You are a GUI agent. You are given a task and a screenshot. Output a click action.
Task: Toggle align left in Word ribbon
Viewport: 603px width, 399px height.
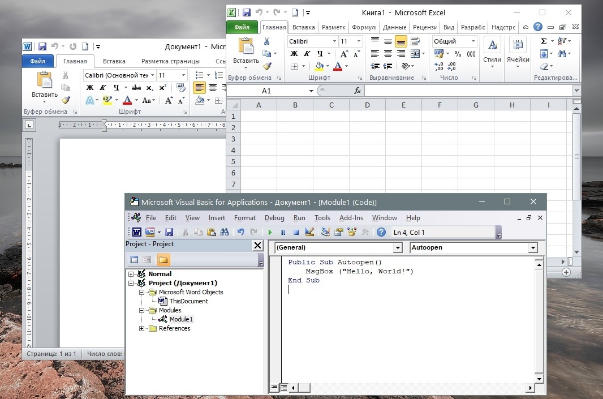pos(199,88)
